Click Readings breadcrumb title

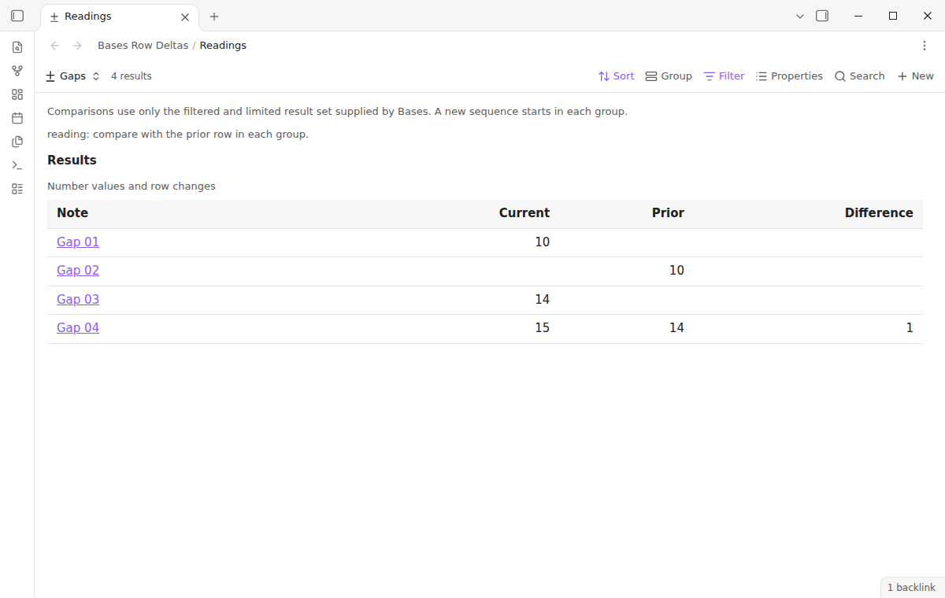tap(223, 46)
